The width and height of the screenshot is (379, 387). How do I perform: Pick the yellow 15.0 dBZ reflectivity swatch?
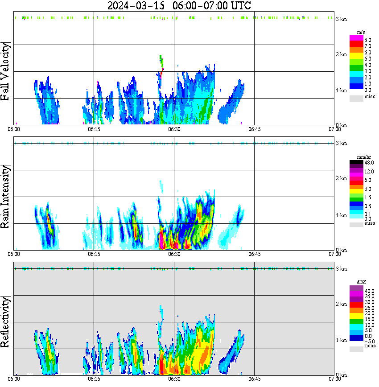click(356, 316)
